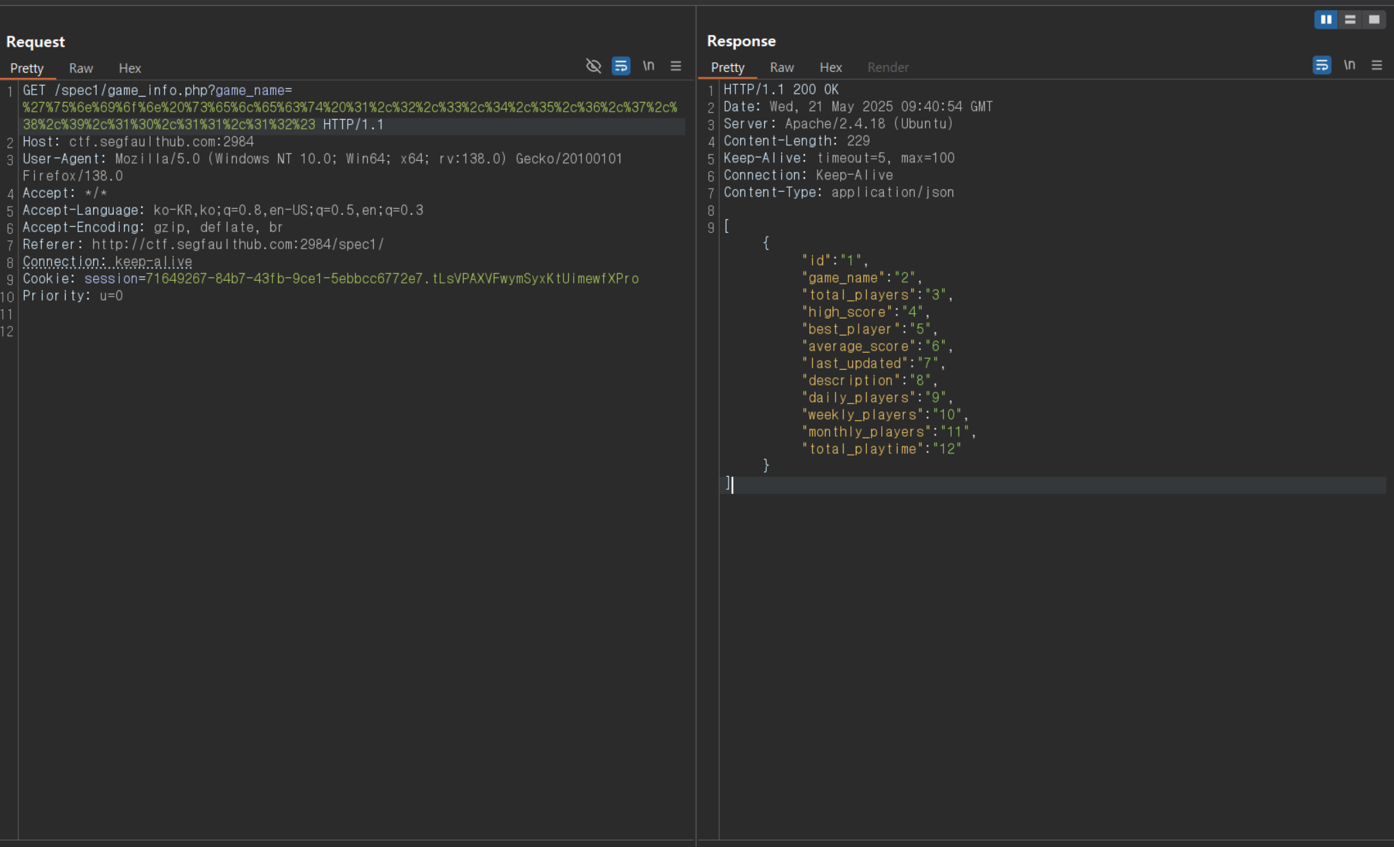Select the Response Pretty tab
Screen dimensions: 1394x847
[x=727, y=68]
